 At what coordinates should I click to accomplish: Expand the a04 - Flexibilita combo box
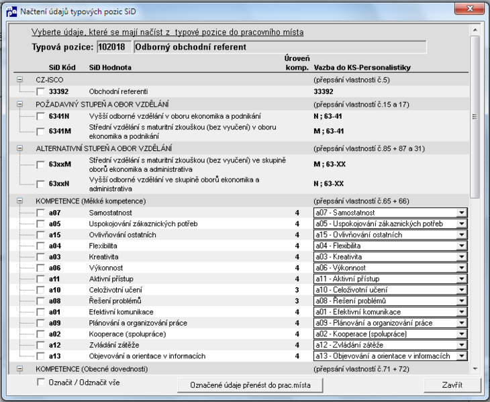click(x=462, y=246)
